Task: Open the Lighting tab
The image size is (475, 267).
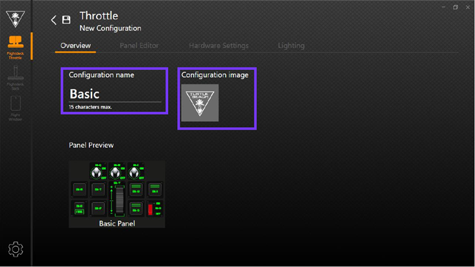Action: click(291, 45)
